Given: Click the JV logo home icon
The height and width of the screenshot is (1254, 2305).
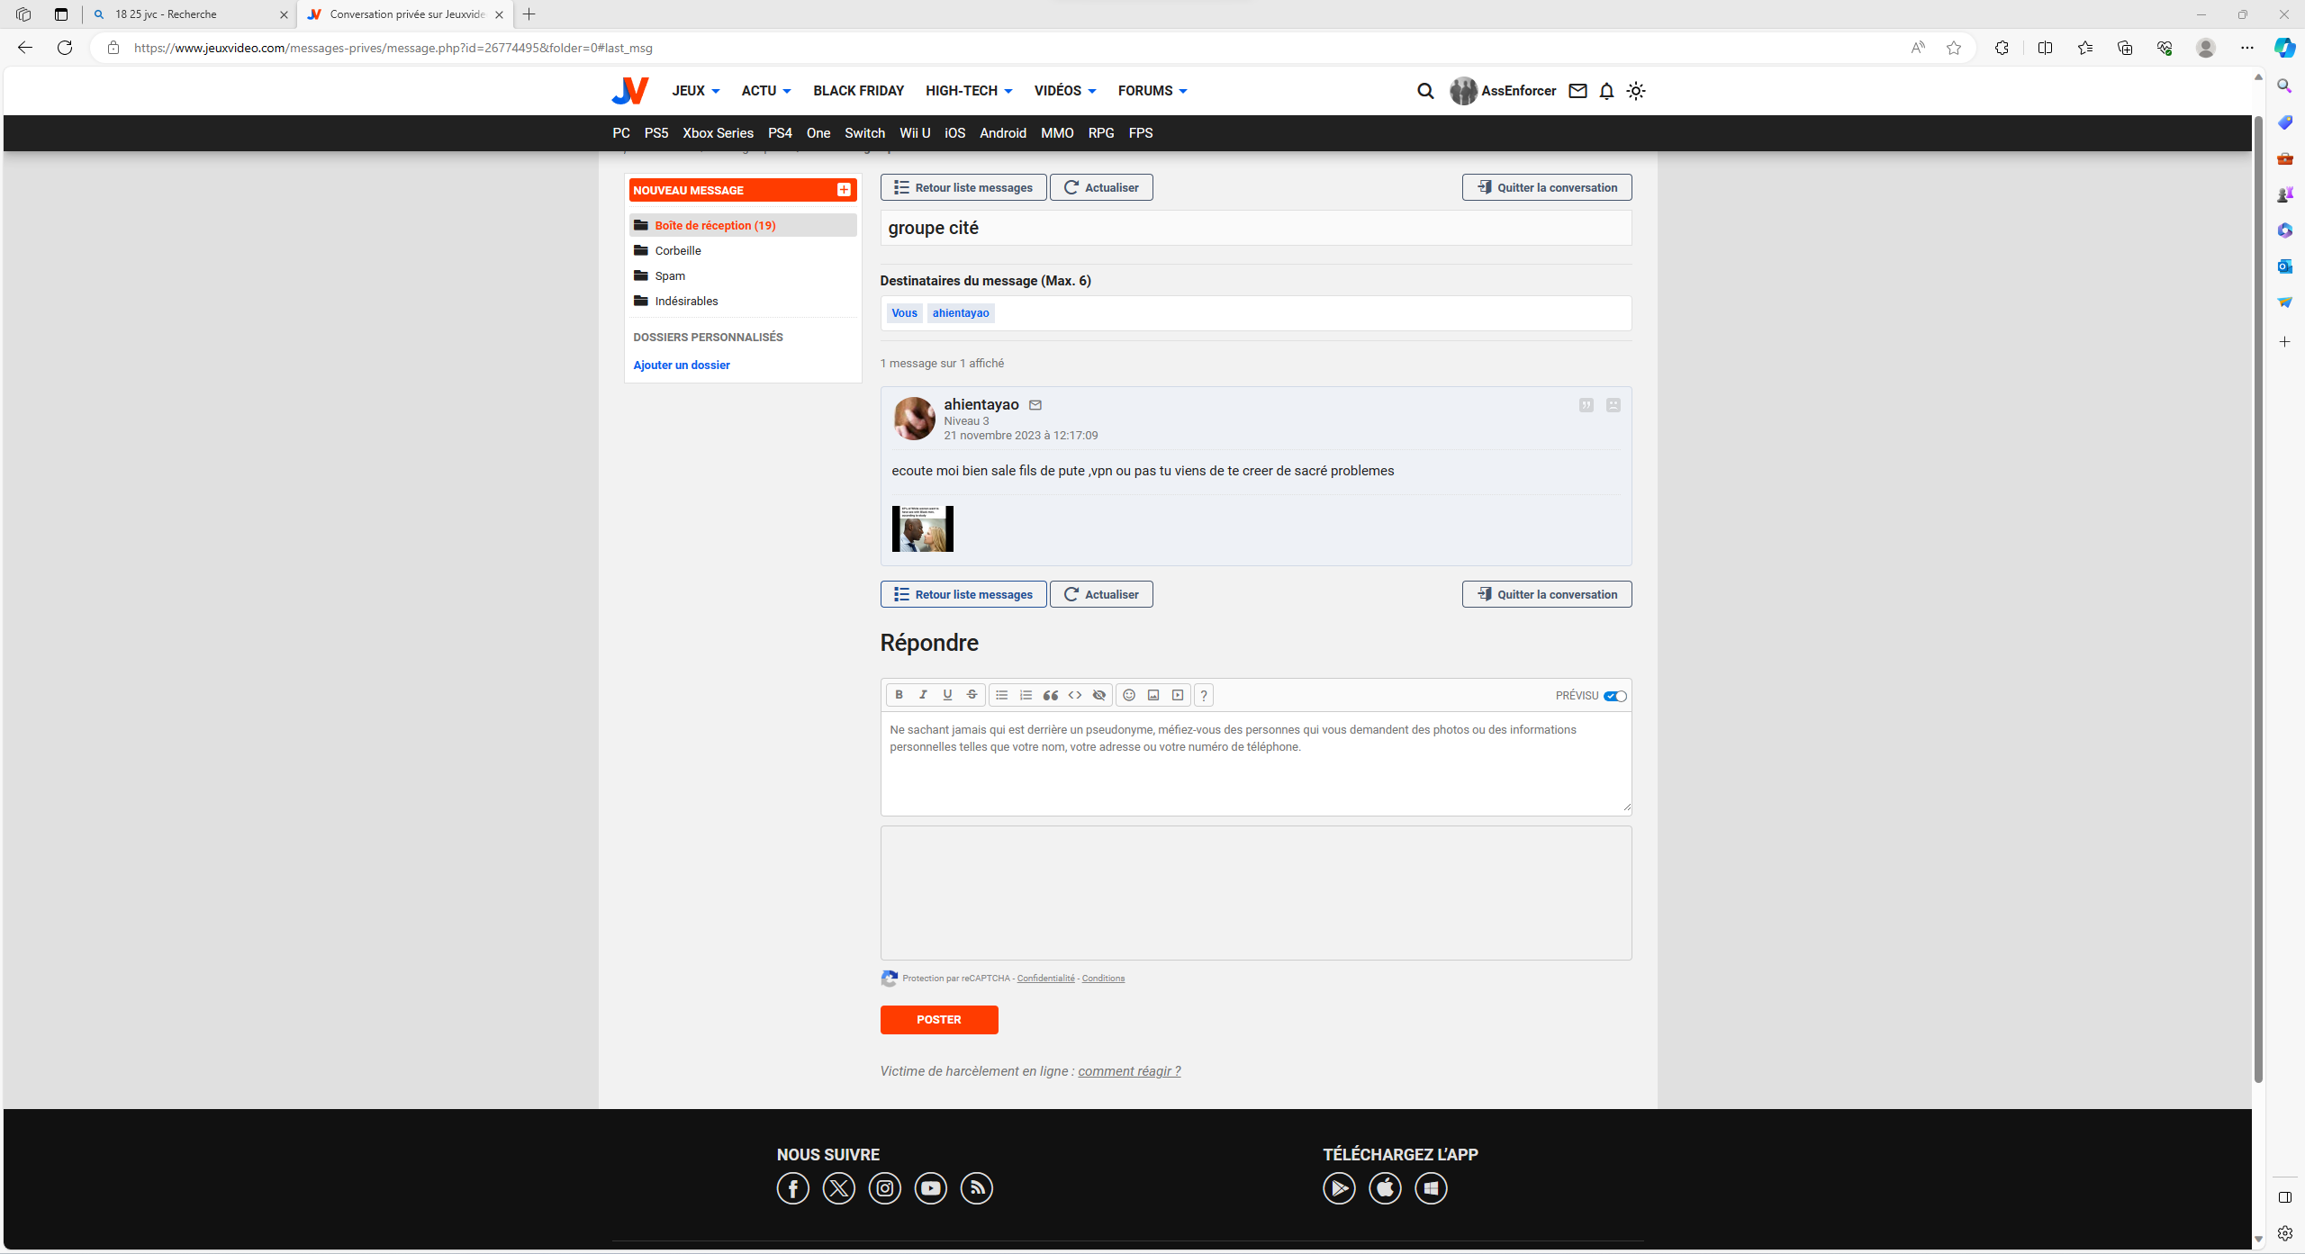Looking at the screenshot, I should coord(630,91).
